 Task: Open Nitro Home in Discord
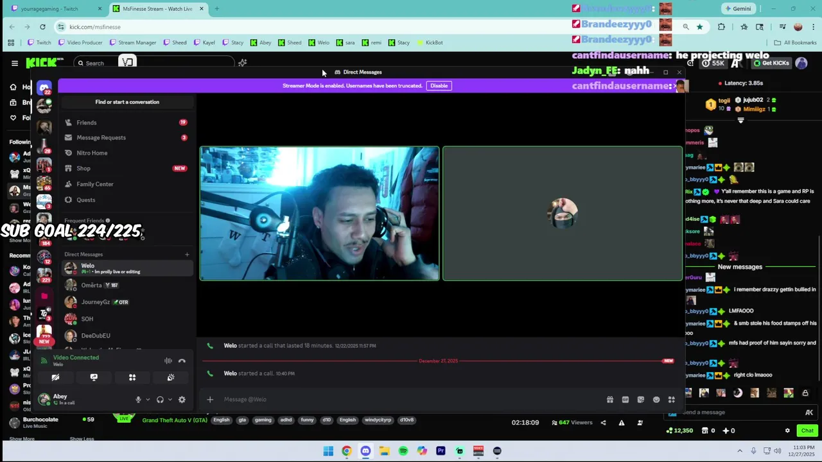pyautogui.click(x=127, y=153)
